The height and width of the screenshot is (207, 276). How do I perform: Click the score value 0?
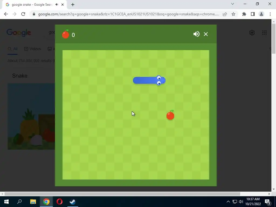[73, 35]
